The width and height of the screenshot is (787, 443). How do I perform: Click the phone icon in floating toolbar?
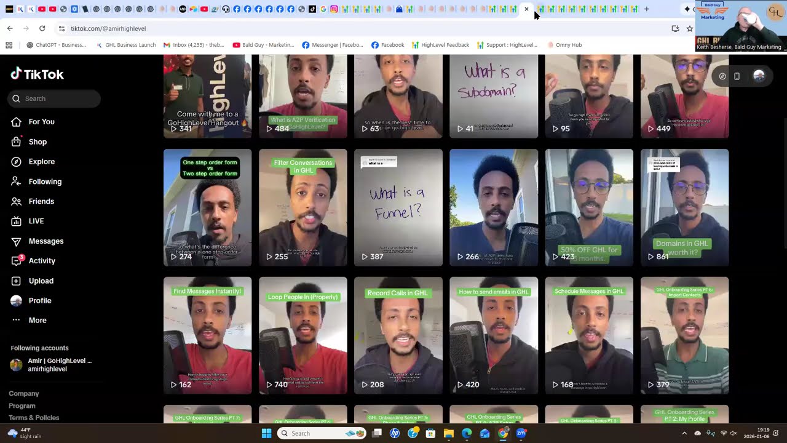pos(737,76)
